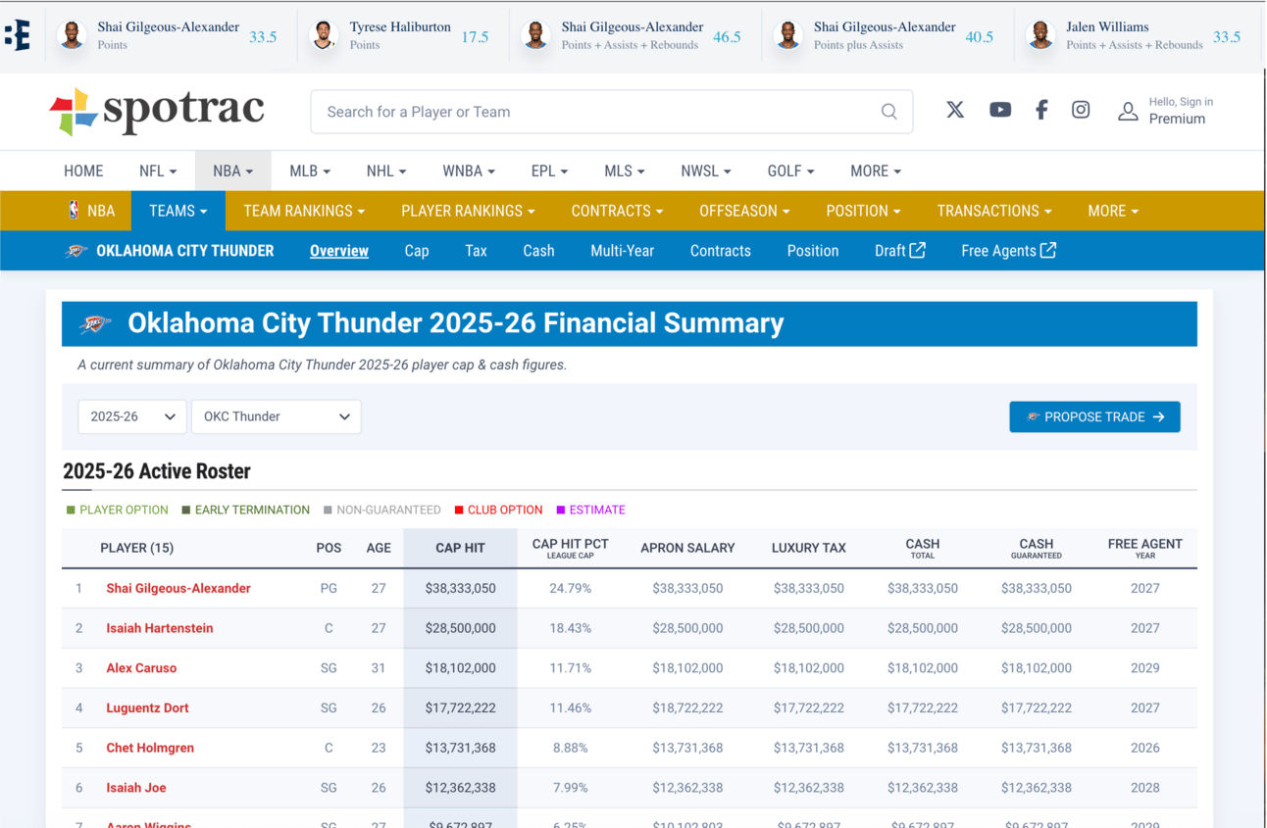Open the Facebook page icon

(1041, 110)
